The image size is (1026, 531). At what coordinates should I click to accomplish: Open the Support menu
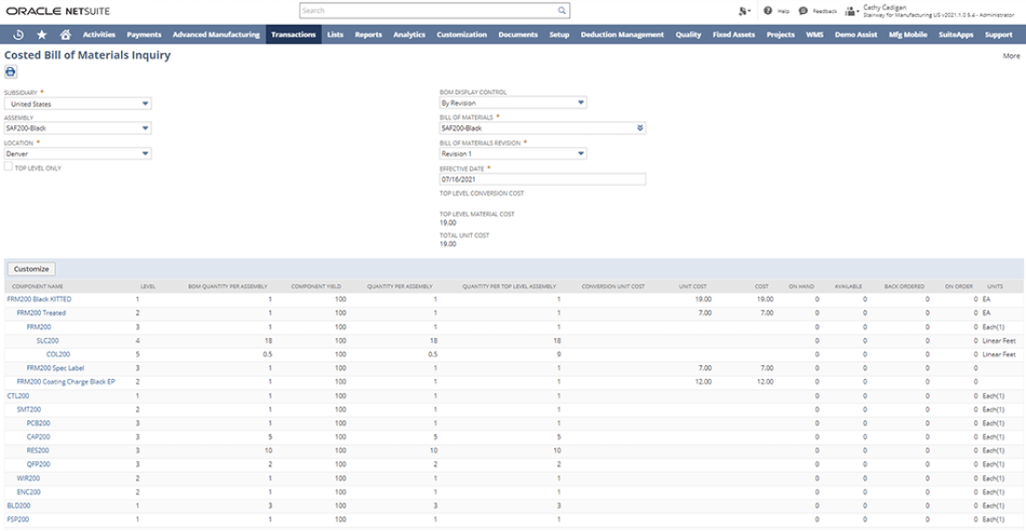[x=999, y=35]
